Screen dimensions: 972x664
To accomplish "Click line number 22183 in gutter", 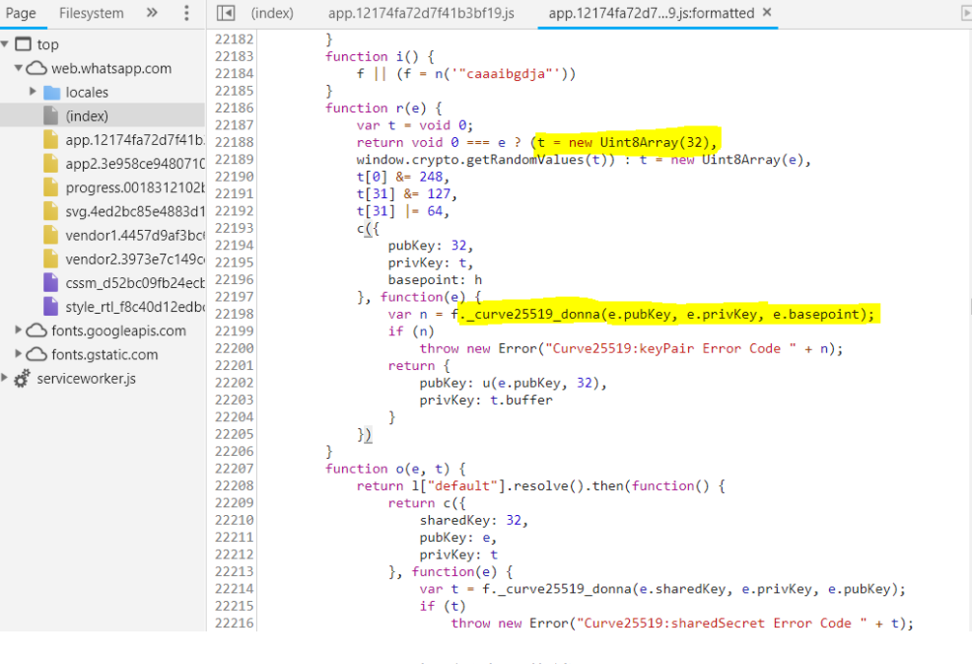I will 234,56.
